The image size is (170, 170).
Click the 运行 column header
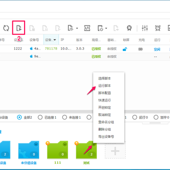pos(157,40)
